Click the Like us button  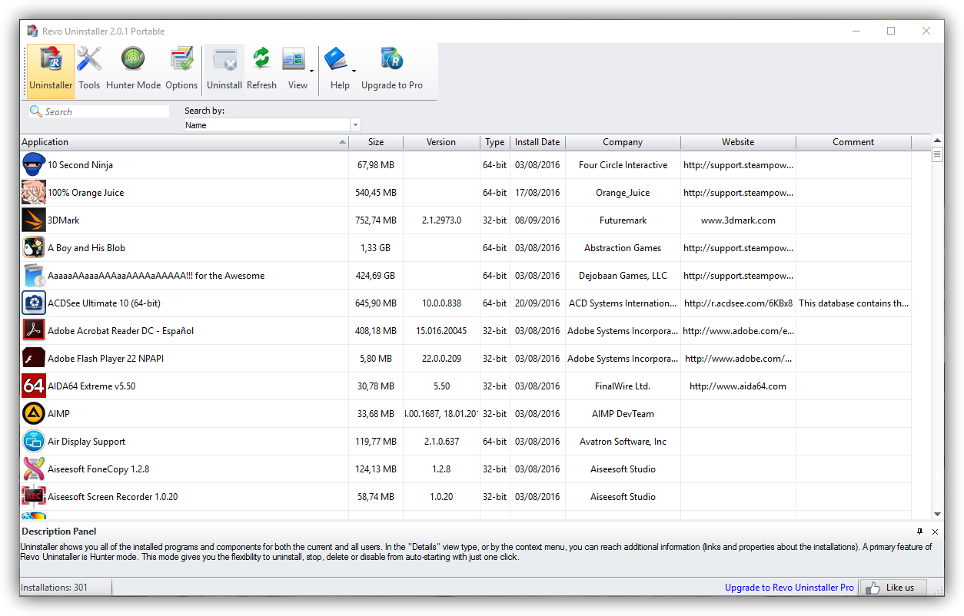click(893, 588)
